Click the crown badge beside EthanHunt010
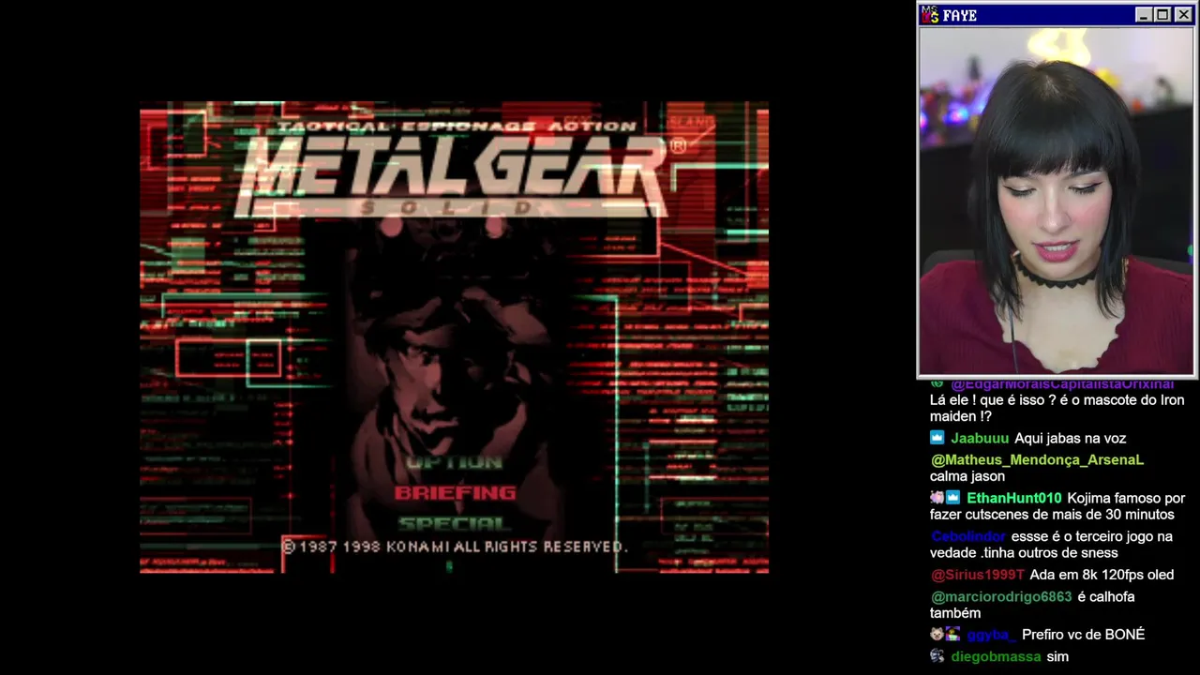The width and height of the screenshot is (1200, 675). click(953, 498)
